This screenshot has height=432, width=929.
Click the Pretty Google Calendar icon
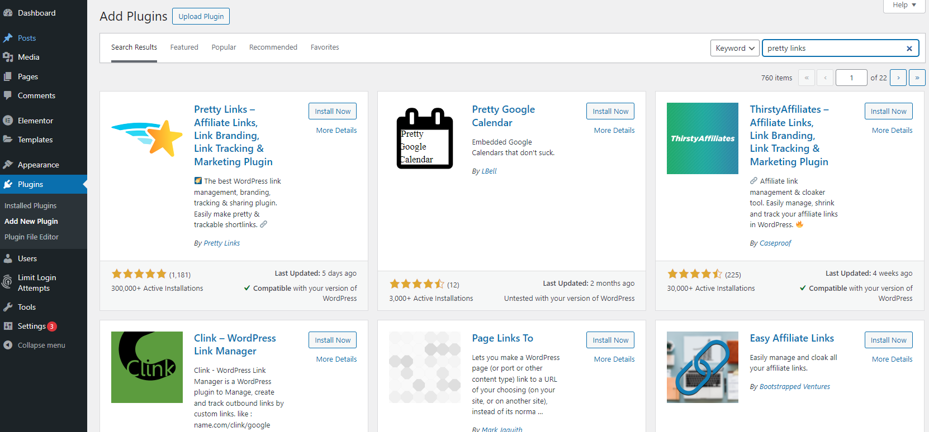425,138
